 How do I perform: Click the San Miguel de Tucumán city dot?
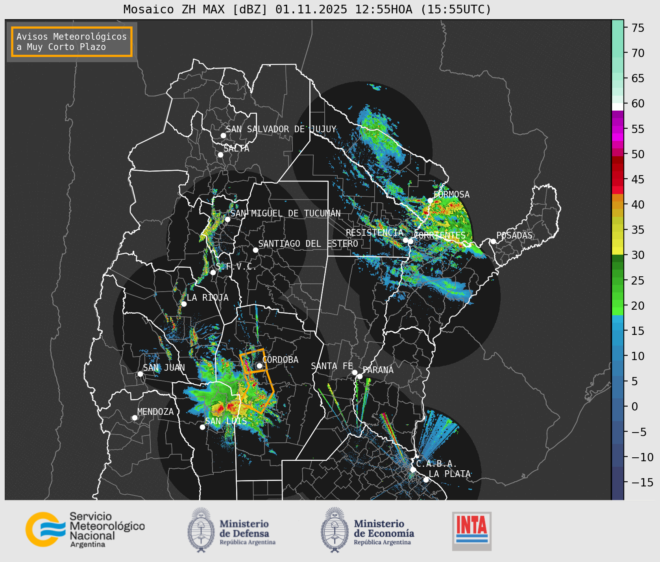[x=227, y=219]
